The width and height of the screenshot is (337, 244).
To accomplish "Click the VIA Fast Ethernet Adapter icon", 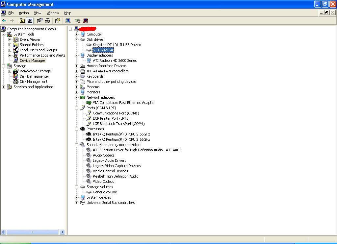I will pos(89,103).
